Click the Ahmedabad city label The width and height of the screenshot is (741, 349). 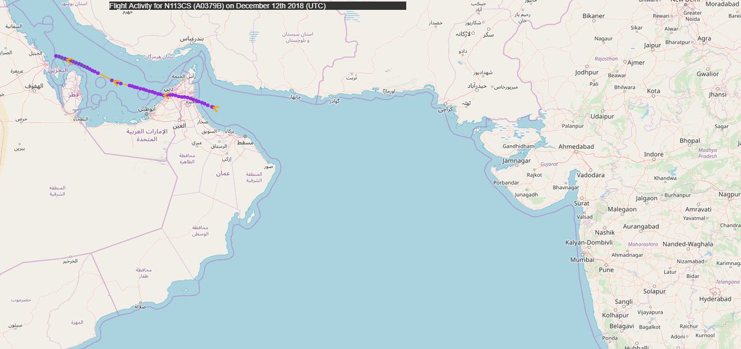pyautogui.click(x=577, y=147)
